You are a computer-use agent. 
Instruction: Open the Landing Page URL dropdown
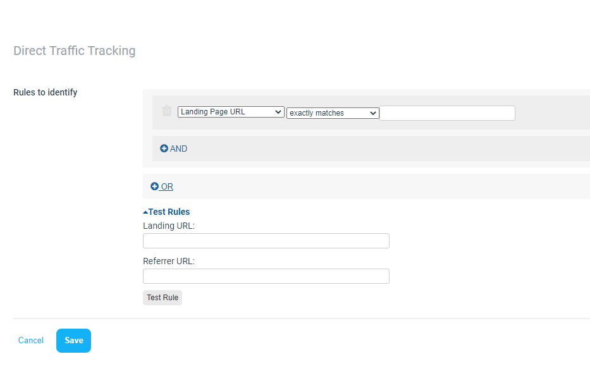point(231,112)
